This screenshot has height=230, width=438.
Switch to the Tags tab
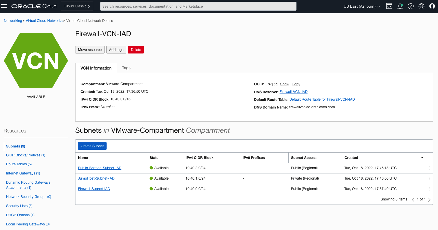pos(126,68)
